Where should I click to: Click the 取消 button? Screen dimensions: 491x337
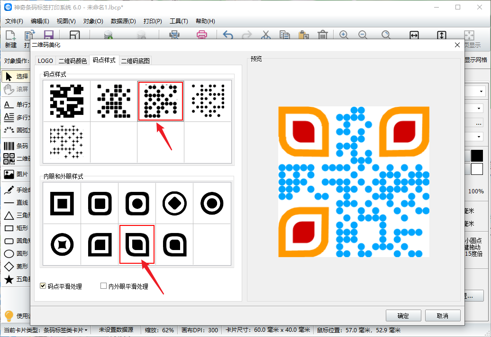tap(443, 316)
